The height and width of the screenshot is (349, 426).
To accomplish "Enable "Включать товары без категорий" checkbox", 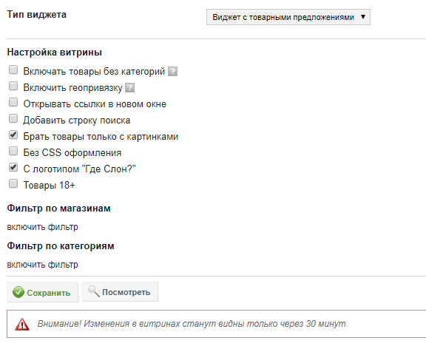I will tap(13, 70).
